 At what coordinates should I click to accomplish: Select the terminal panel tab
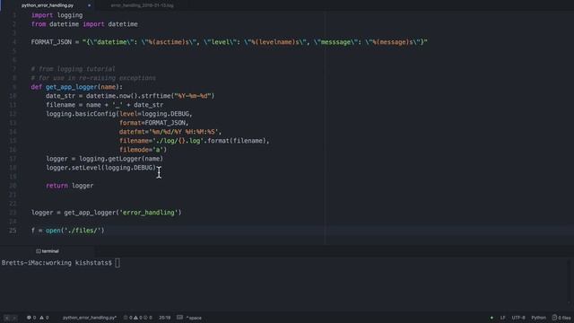click(48, 251)
